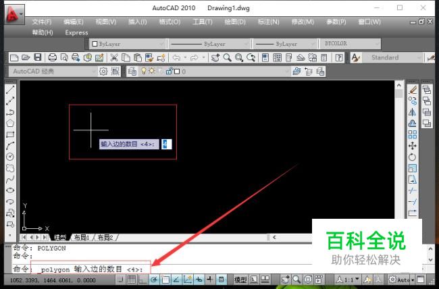Open the Express menu
The height and width of the screenshot is (289, 439).
(77, 33)
